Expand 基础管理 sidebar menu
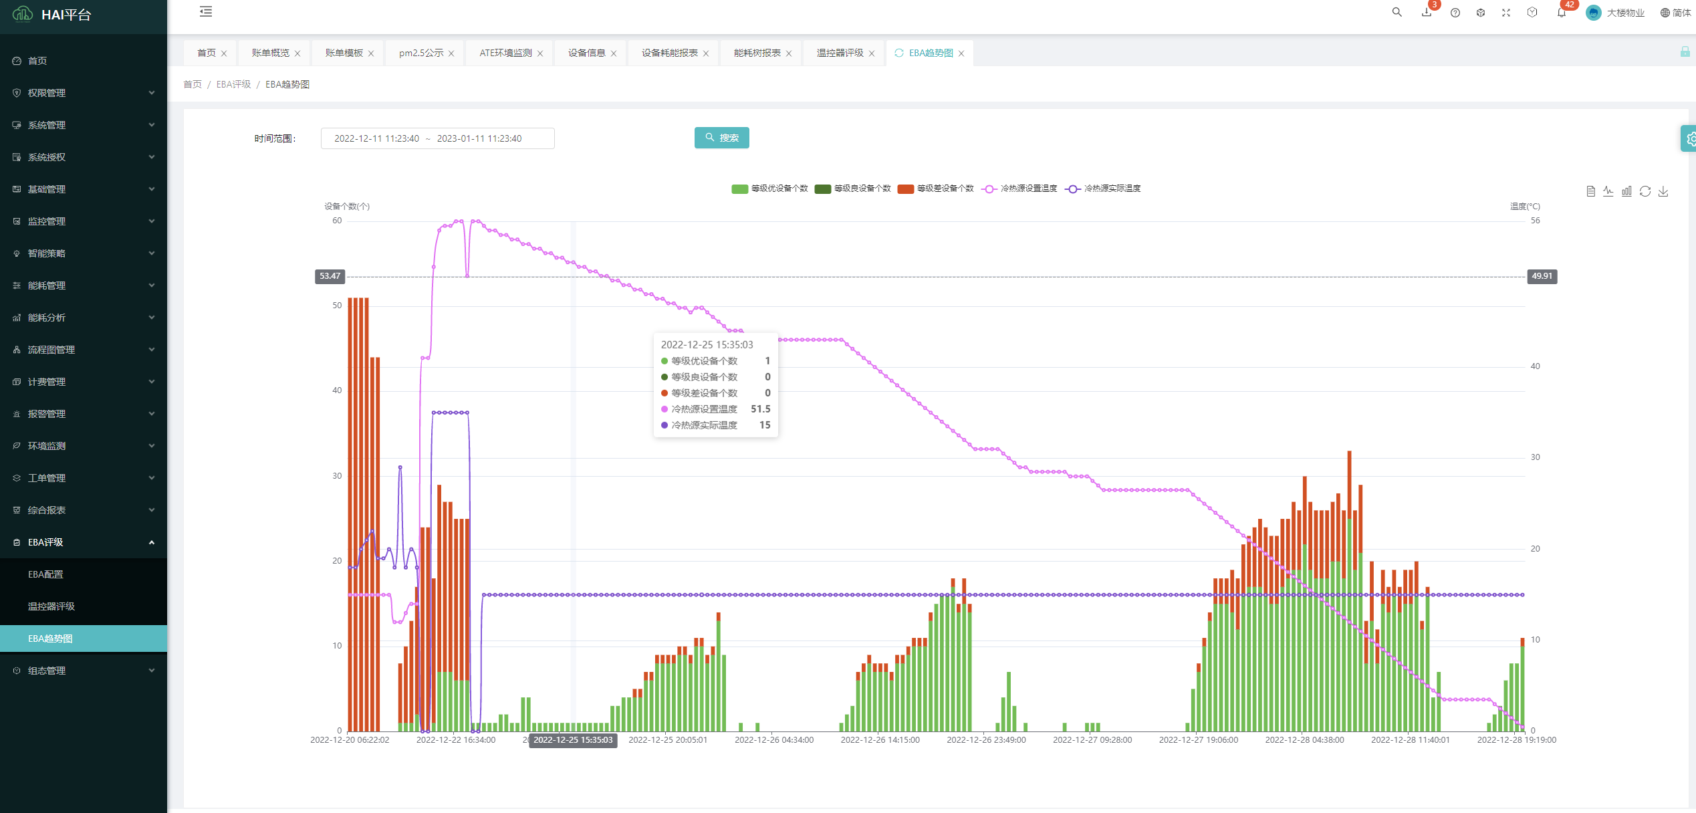This screenshot has width=1696, height=813. (x=84, y=189)
